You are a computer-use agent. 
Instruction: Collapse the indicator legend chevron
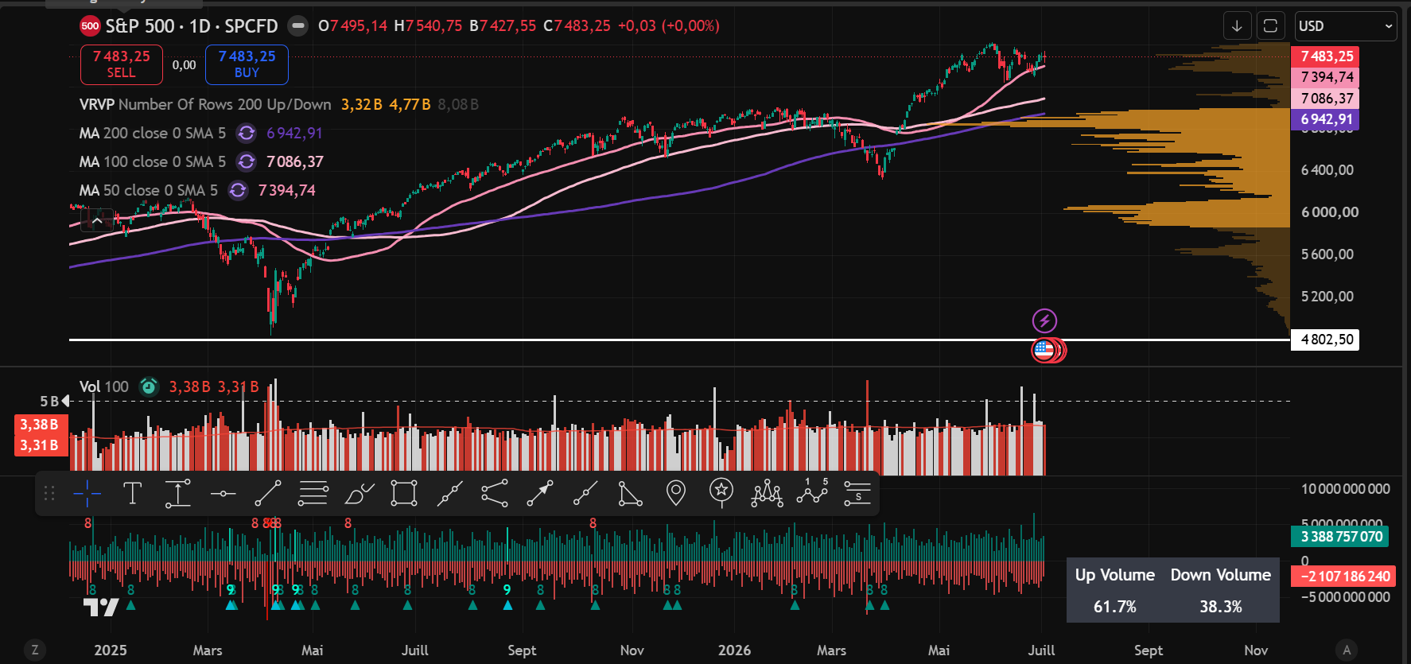(x=97, y=221)
